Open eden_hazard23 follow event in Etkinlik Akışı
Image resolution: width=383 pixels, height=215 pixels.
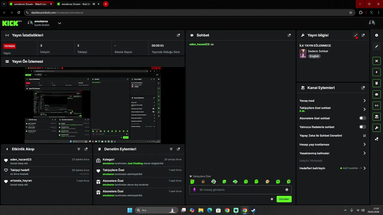pyautogui.click(x=46, y=161)
